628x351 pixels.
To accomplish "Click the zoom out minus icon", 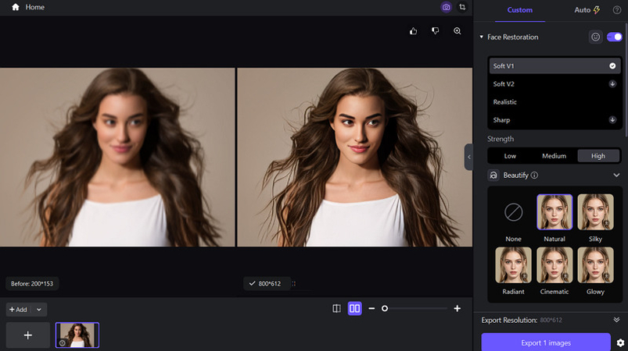I will (371, 309).
